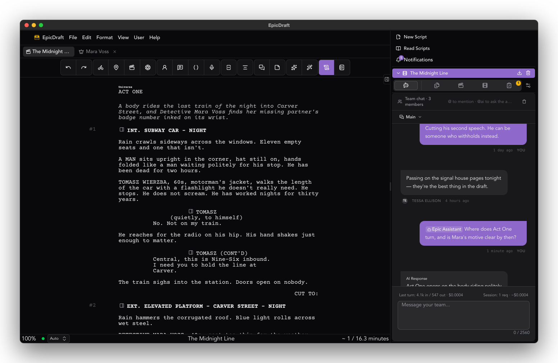Image resolution: width=558 pixels, height=363 pixels.
Task: Click the dialogue speech-box icon in toolbar
Action: [180, 67]
